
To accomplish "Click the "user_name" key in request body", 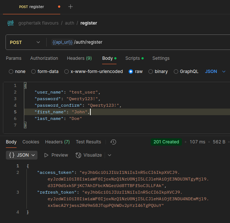I will click(x=49, y=92).
